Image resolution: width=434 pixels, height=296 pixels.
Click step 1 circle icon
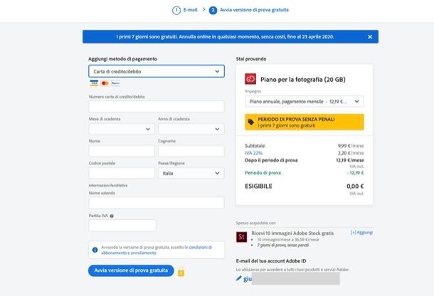(176, 10)
